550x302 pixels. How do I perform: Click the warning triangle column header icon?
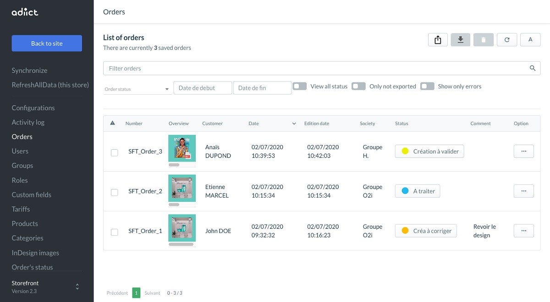[x=113, y=123]
